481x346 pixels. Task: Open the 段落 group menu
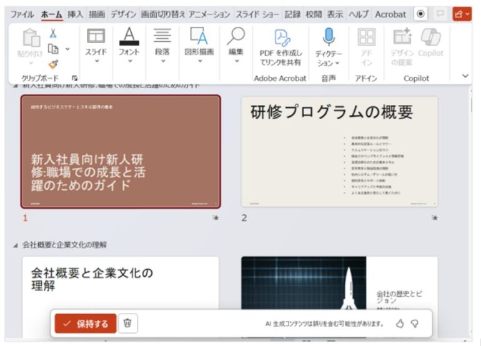coord(162,46)
